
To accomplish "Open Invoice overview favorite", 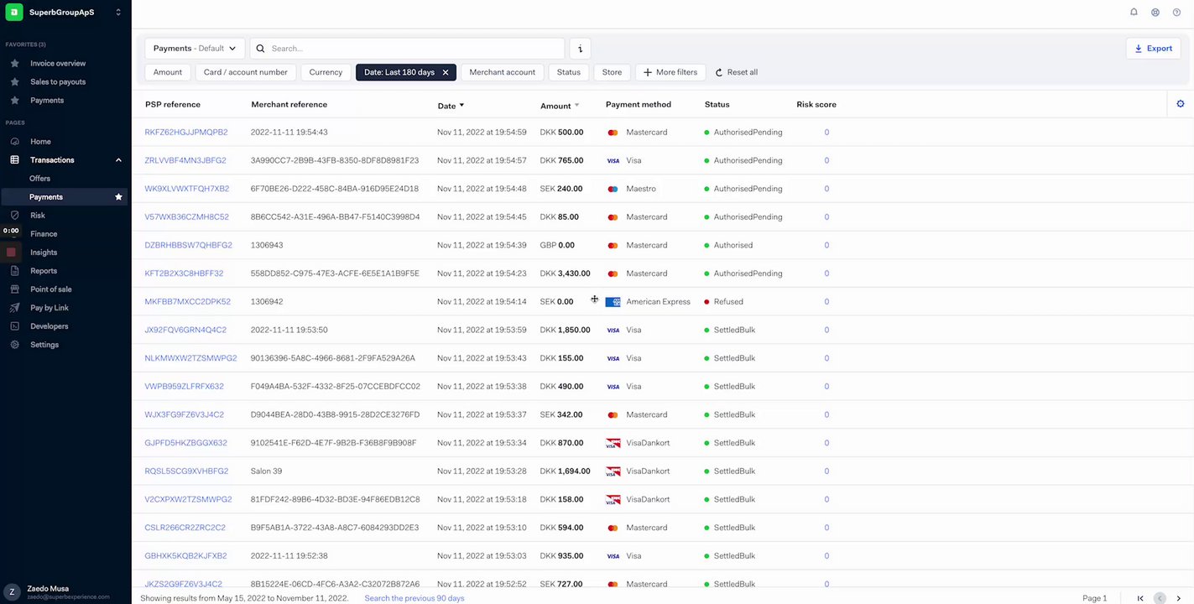I will coord(58,64).
